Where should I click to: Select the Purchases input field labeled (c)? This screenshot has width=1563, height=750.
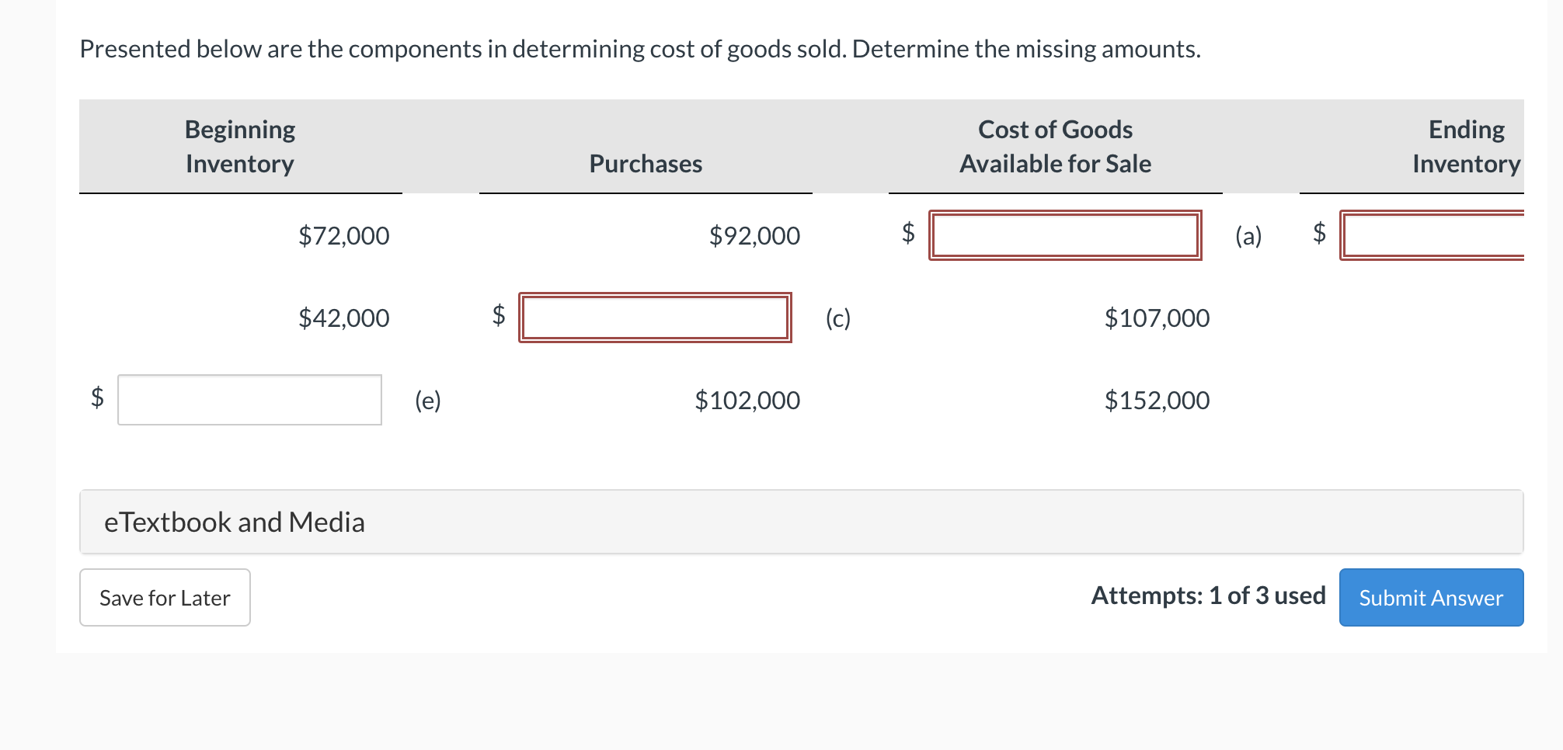(655, 318)
